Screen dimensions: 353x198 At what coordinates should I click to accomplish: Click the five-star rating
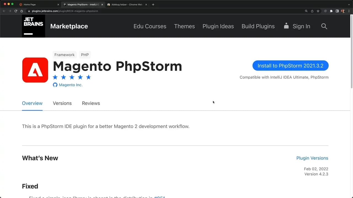coord(72,77)
